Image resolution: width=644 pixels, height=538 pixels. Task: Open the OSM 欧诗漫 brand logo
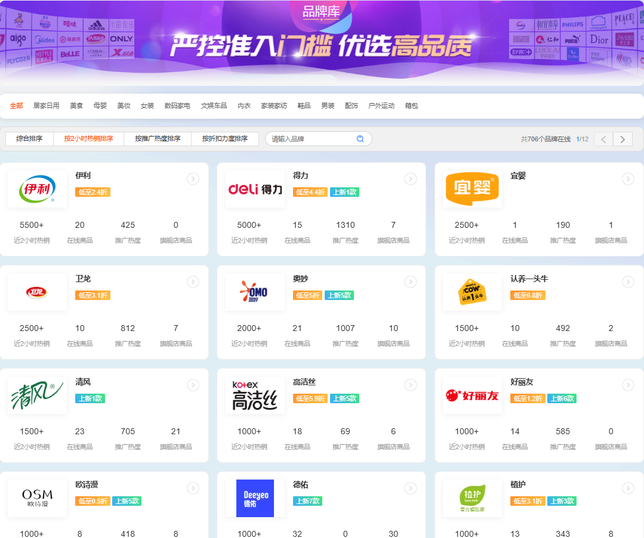[x=38, y=498]
